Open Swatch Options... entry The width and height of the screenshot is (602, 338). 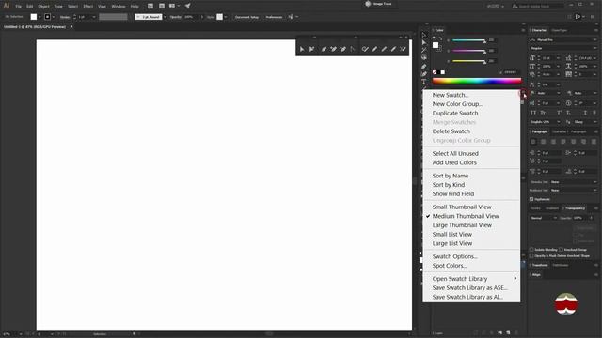pyautogui.click(x=471, y=256)
